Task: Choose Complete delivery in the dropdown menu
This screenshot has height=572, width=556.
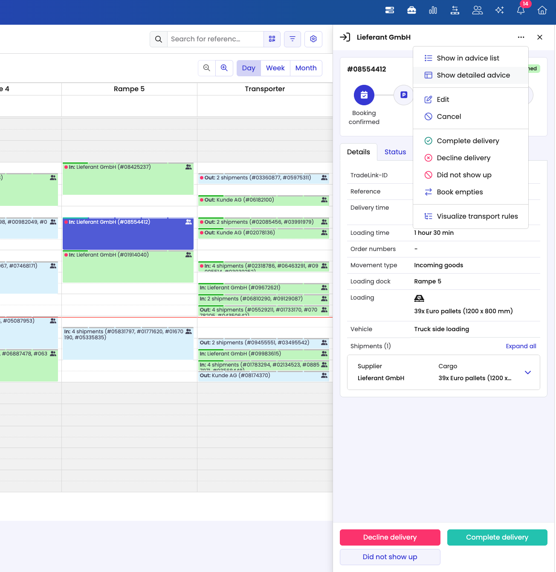Action: click(x=471, y=141)
